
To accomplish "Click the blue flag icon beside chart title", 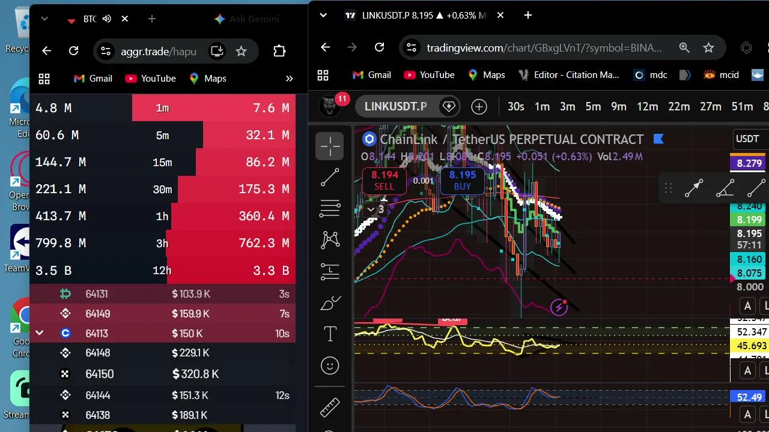I will (x=658, y=139).
